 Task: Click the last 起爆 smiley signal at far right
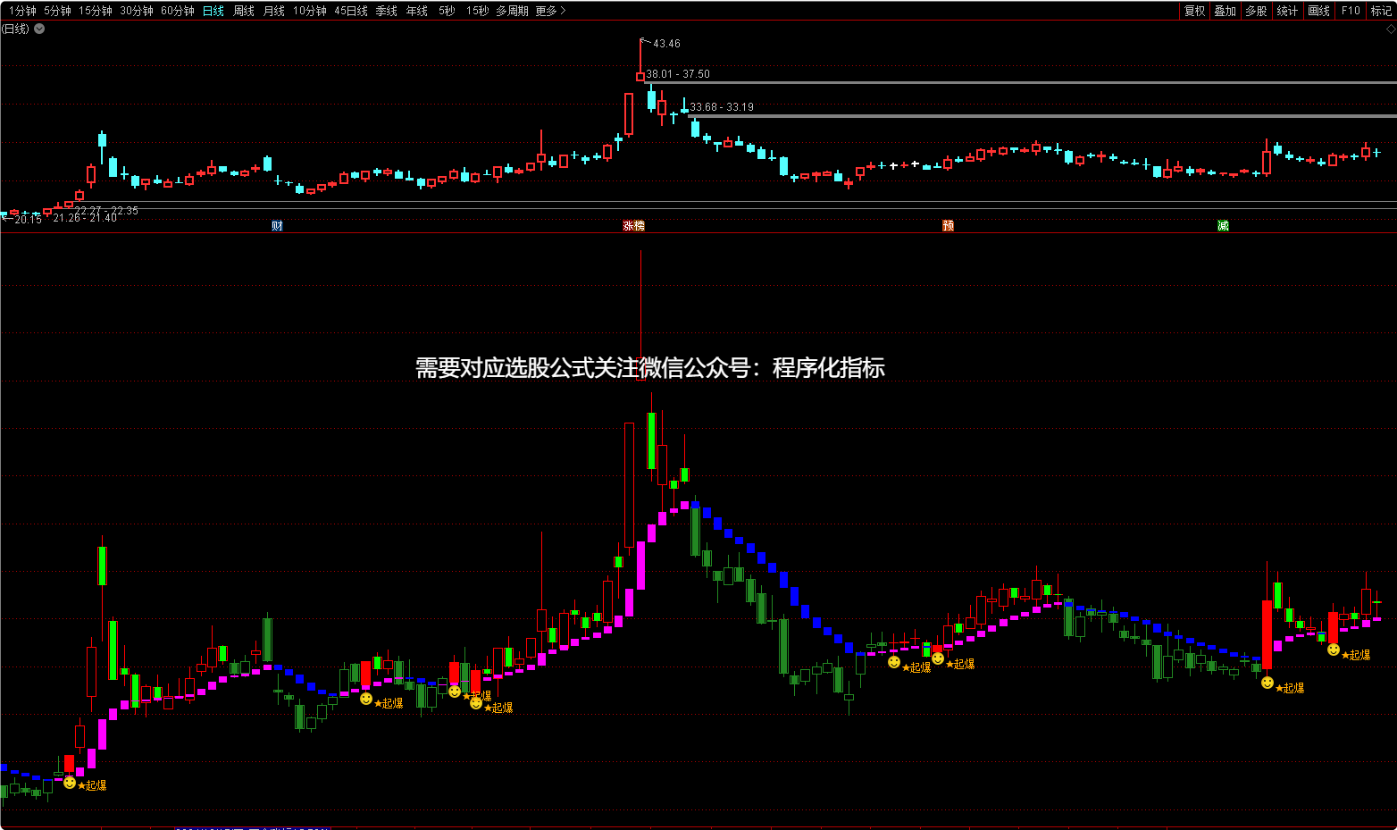(1334, 650)
